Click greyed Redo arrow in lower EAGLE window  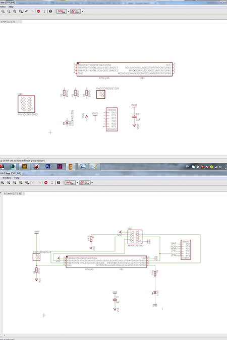[x=39, y=182]
